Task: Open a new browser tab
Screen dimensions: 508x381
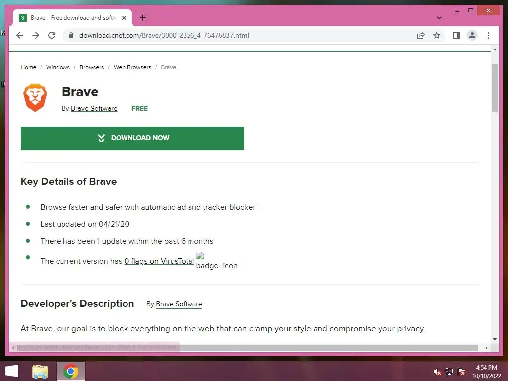Action: [143, 18]
